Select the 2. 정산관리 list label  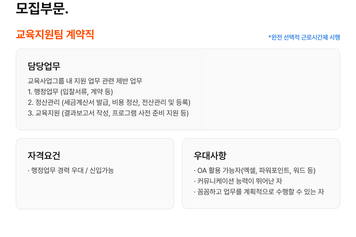(43, 102)
